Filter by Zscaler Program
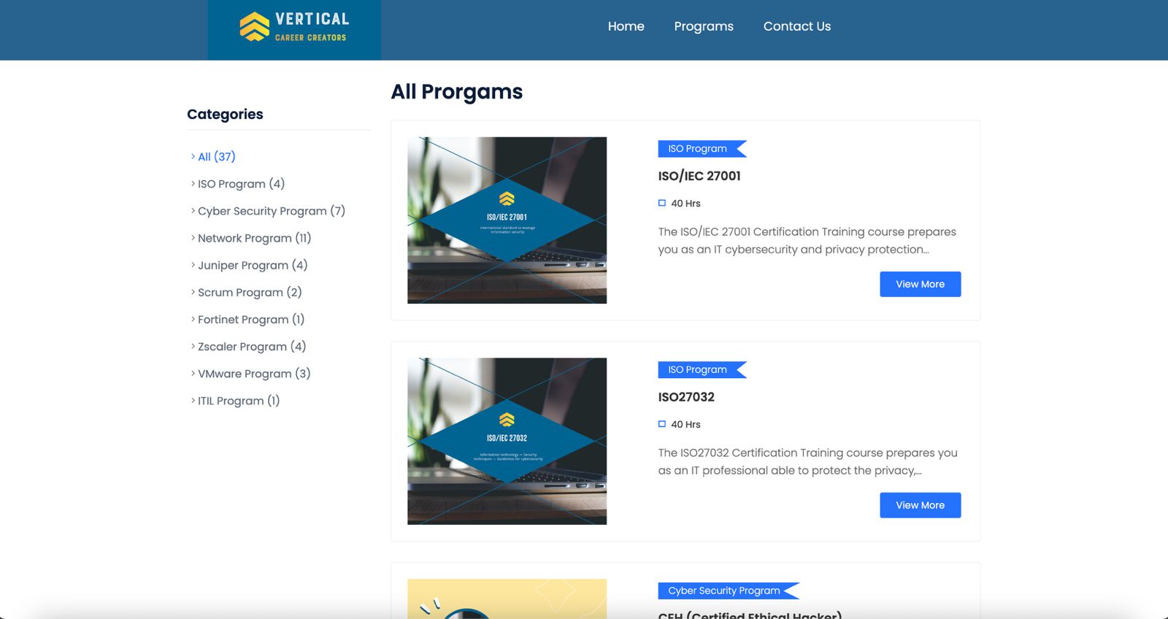This screenshot has width=1168, height=619. (251, 347)
